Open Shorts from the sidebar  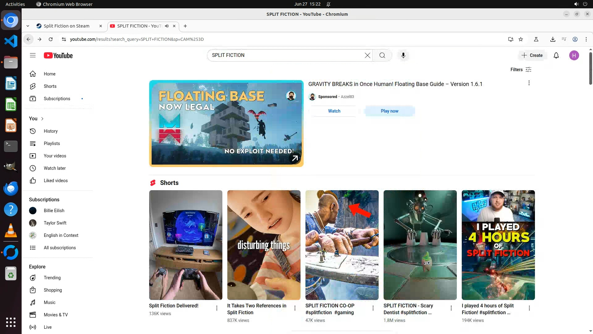(x=50, y=86)
